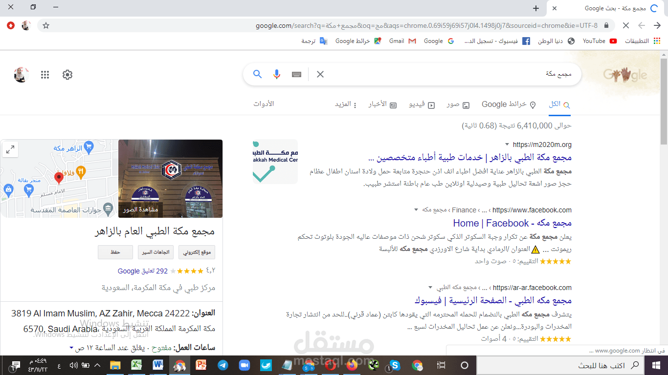Open the Gmail bookmark

click(402, 41)
